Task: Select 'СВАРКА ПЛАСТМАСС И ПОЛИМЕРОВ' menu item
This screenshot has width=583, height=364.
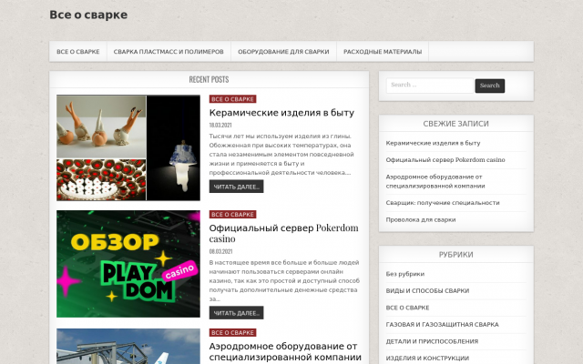Action: (x=169, y=52)
